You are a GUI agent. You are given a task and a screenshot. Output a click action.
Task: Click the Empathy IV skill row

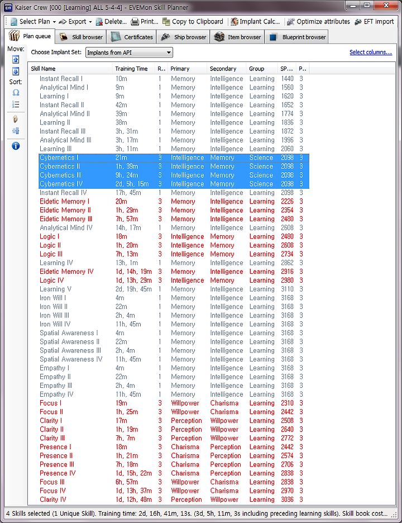pos(174,394)
